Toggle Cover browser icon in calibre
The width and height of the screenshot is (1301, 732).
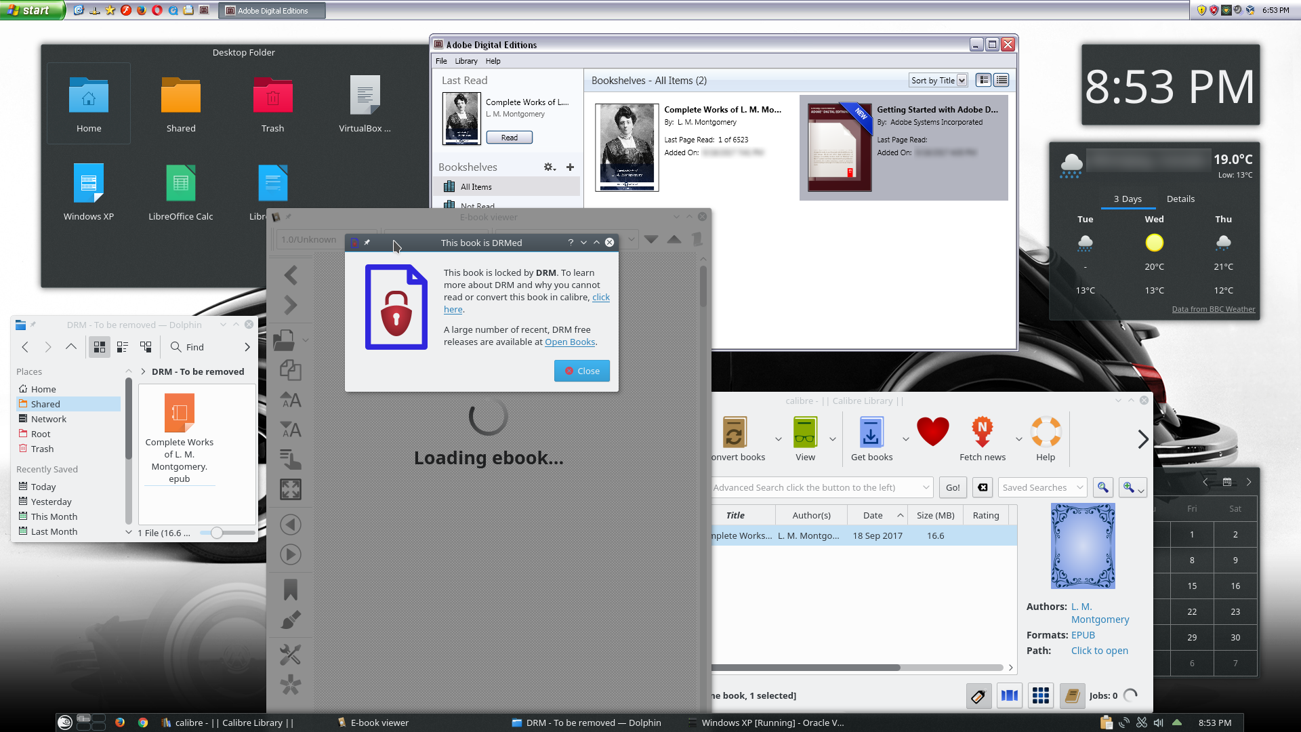pos(1010,695)
